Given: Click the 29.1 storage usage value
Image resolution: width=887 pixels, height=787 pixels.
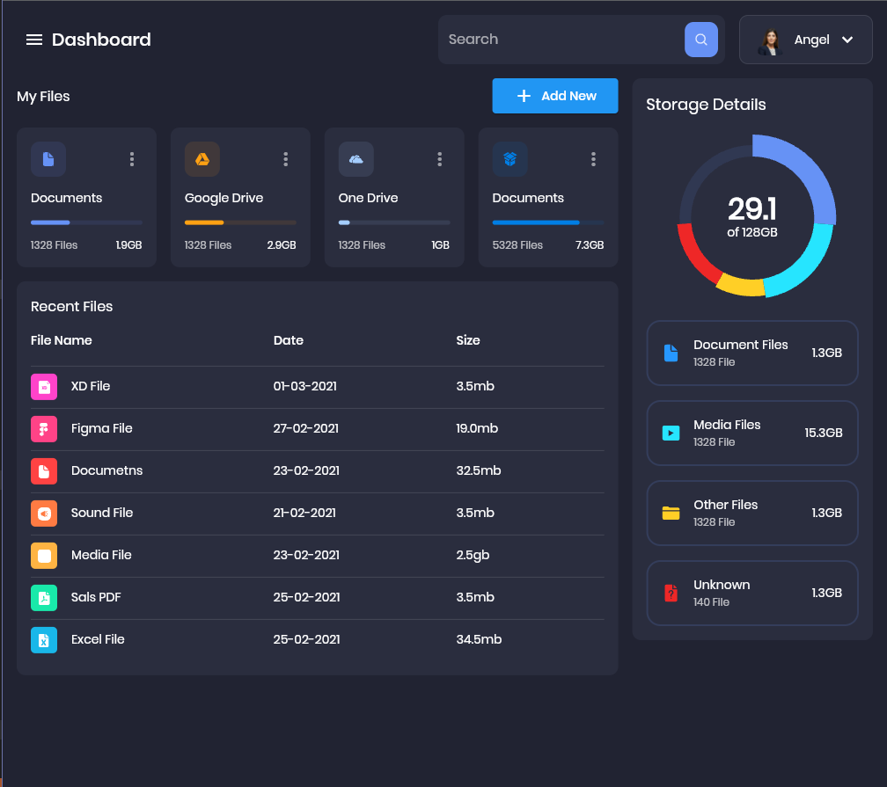Looking at the screenshot, I should tap(752, 208).
